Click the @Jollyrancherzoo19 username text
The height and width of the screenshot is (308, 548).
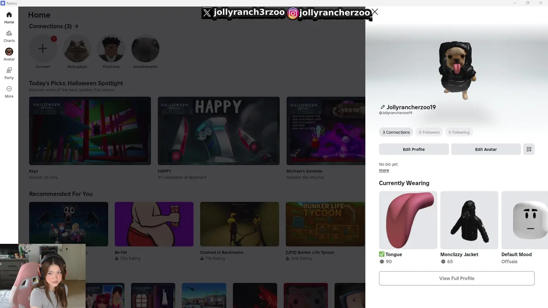pos(396,113)
